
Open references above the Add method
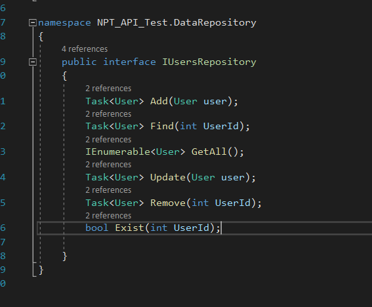coord(108,89)
